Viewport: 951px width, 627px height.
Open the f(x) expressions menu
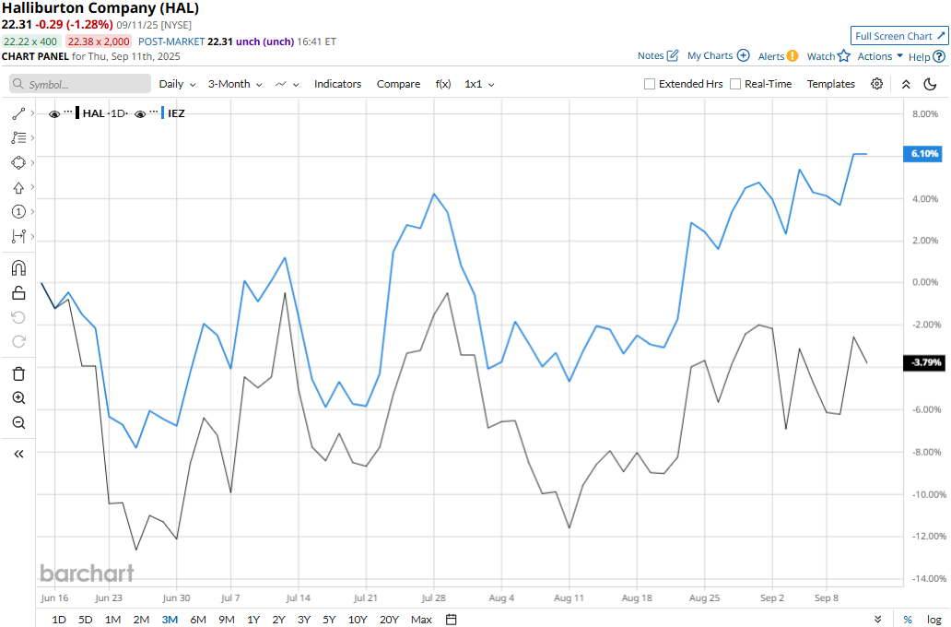coord(443,84)
